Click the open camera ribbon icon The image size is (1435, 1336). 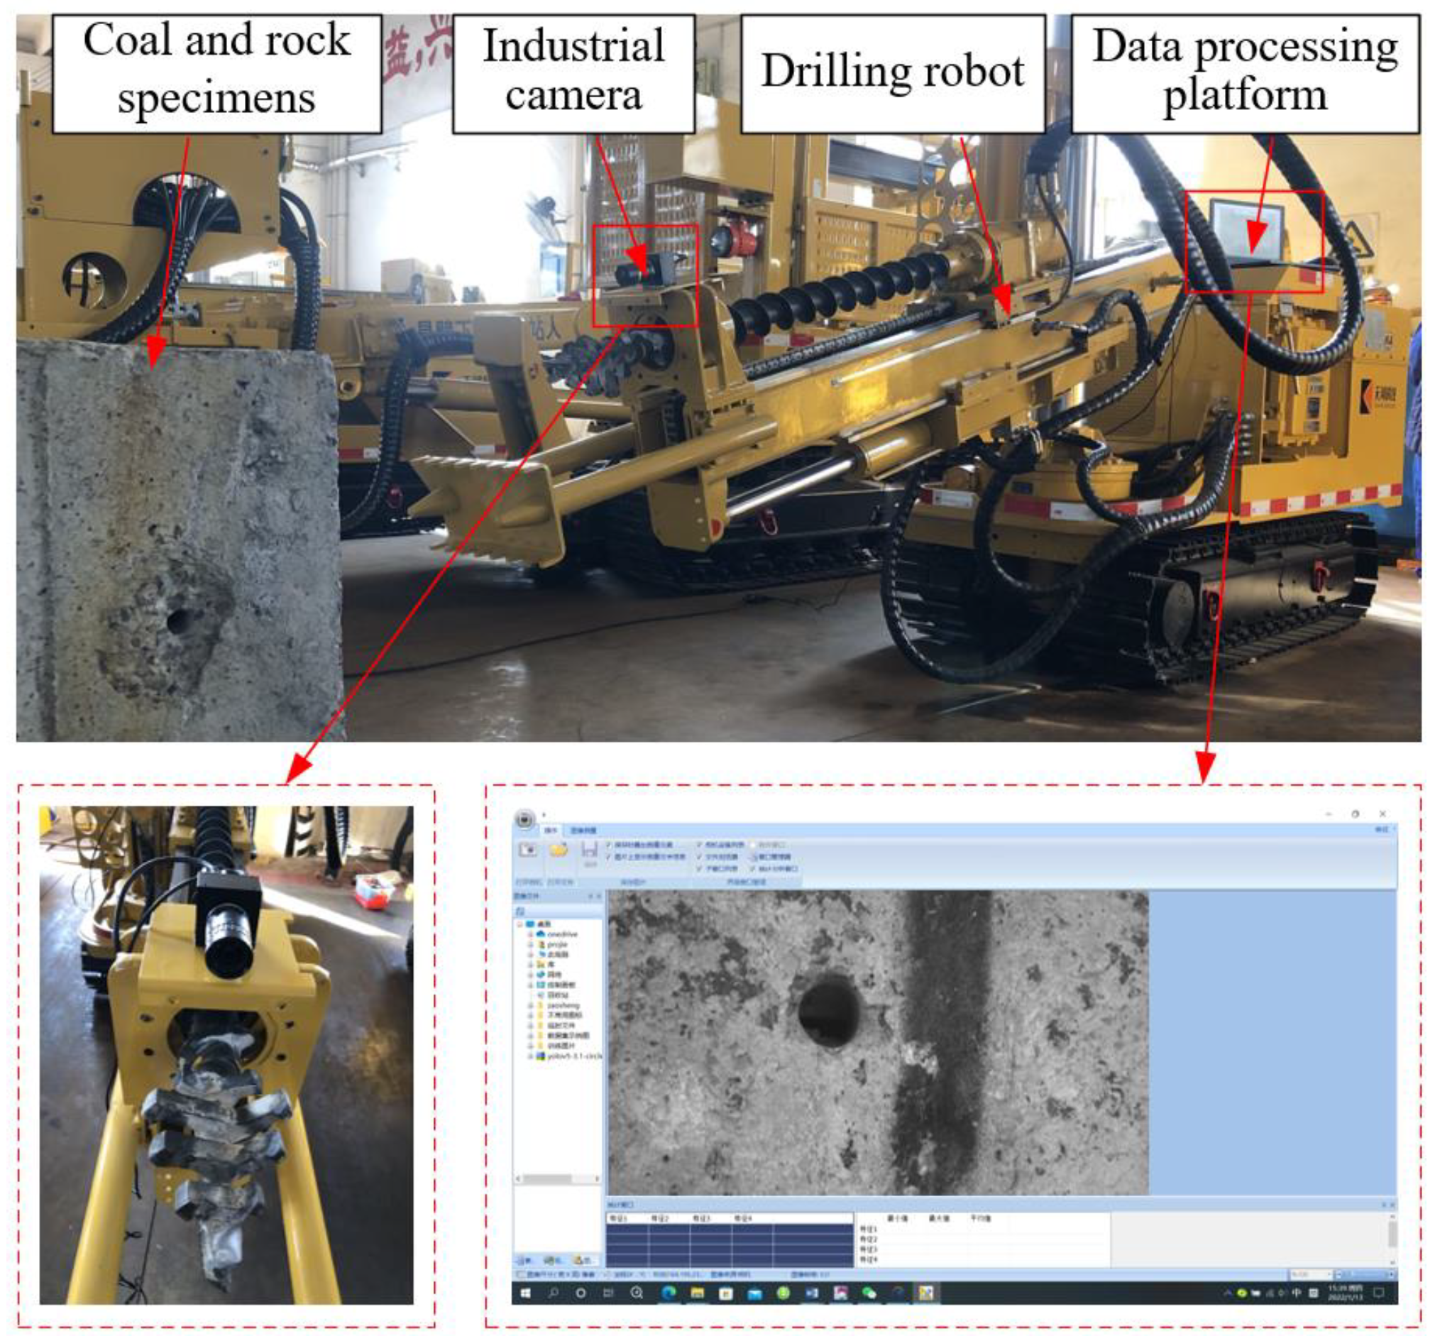pyautogui.click(x=529, y=850)
